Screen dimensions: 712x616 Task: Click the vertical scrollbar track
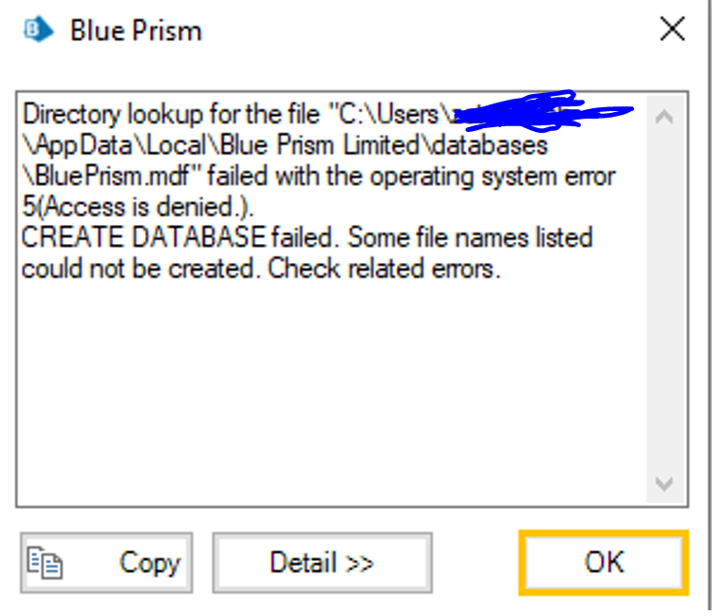click(x=665, y=304)
